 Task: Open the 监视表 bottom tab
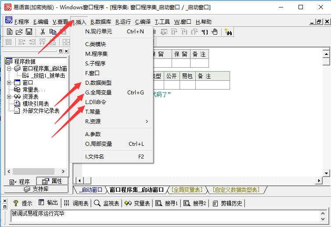click(107, 203)
